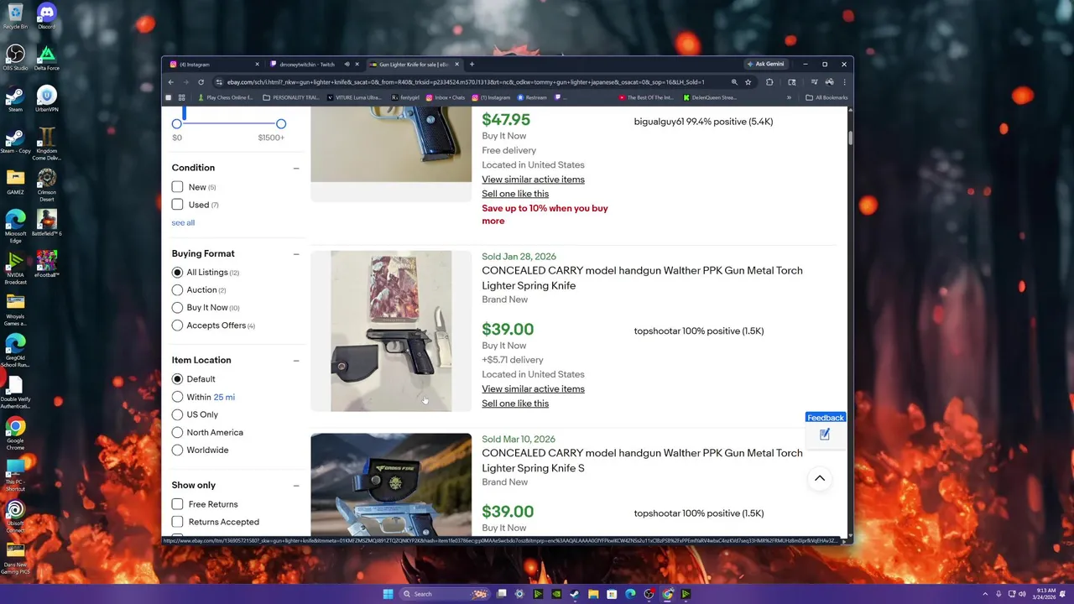Collapse the Item Location filter section
Screen dimensions: 1074x604
tap(296, 360)
